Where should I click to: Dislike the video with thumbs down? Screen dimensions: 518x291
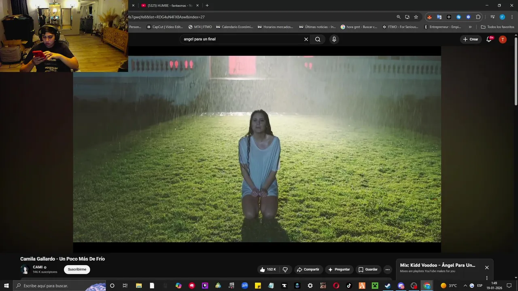point(285,270)
